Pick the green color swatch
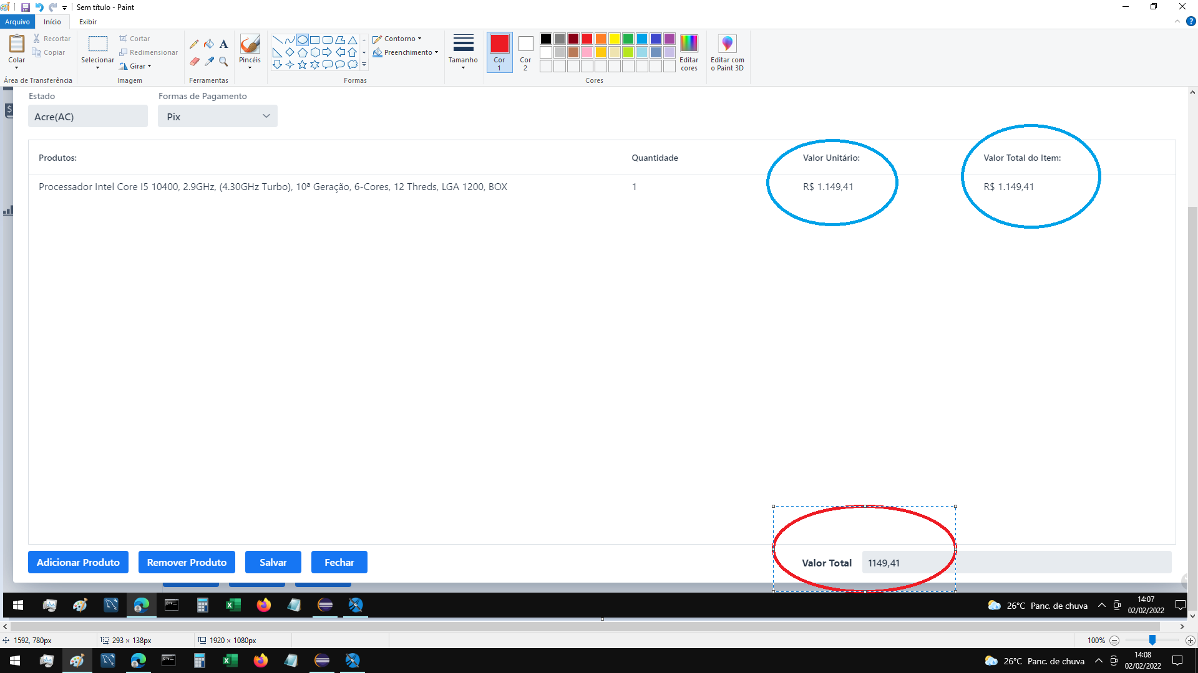 coord(628,39)
